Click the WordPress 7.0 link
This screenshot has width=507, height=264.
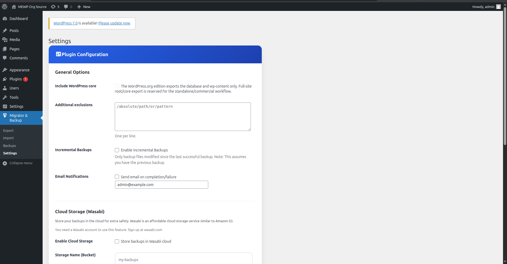pos(66,23)
